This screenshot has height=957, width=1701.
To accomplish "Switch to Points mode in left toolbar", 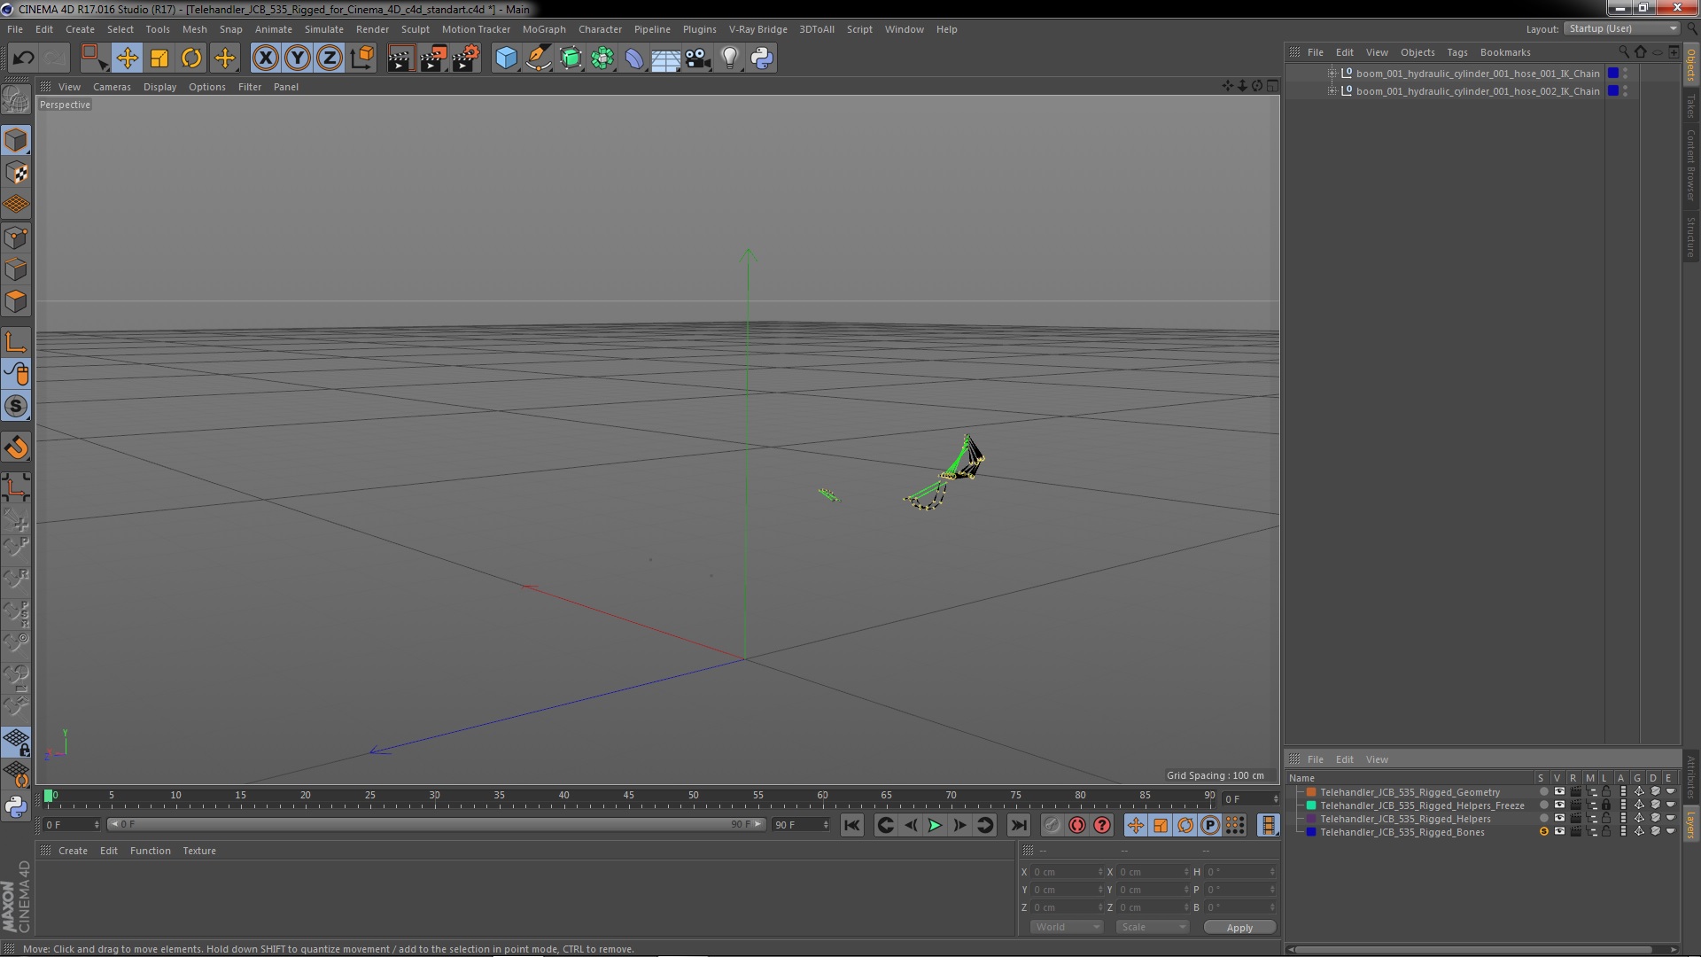I will [16, 237].
